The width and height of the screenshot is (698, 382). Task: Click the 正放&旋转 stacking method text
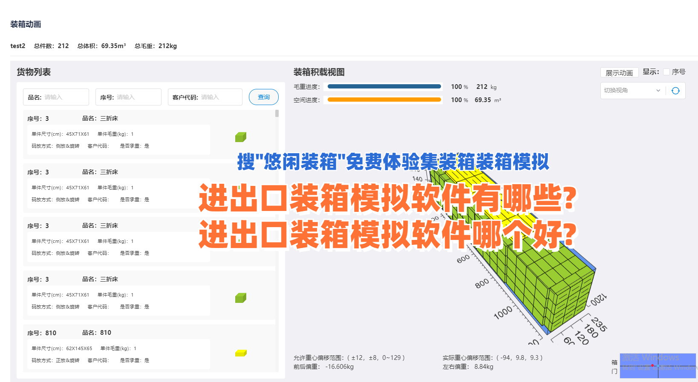click(x=67, y=360)
